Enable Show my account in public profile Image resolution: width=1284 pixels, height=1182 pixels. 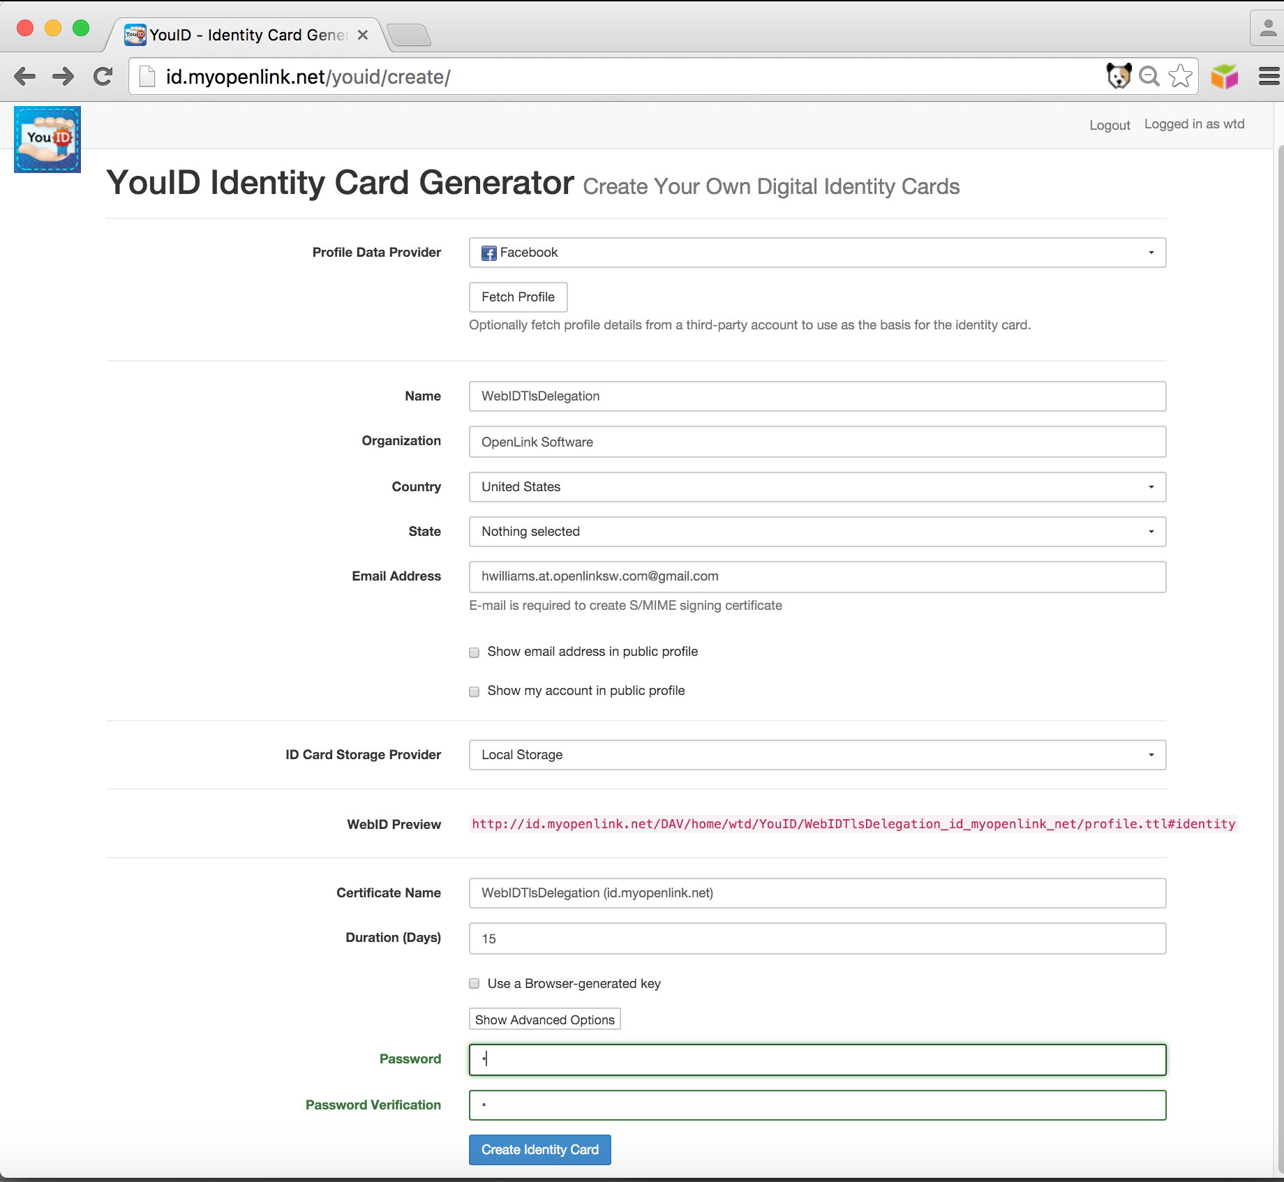[475, 691]
